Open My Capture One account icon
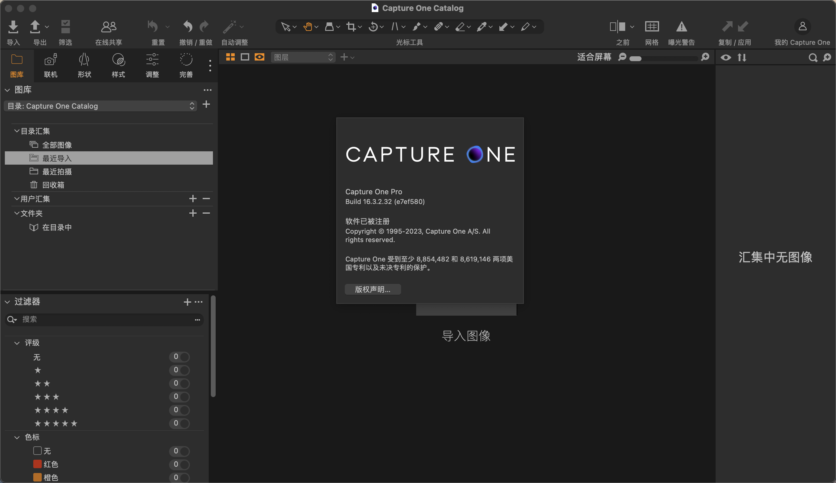Viewport: 836px width, 483px height. click(x=802, y=27)
